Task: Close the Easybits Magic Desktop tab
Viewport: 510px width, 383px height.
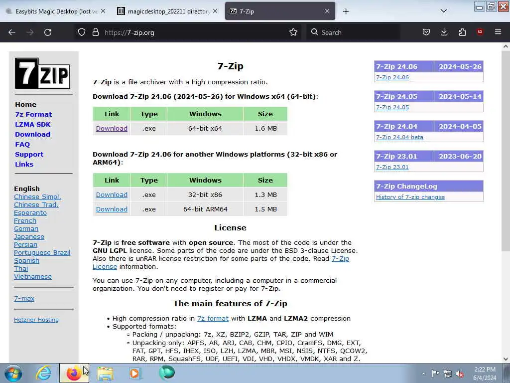Action: (x=103, y=11)
